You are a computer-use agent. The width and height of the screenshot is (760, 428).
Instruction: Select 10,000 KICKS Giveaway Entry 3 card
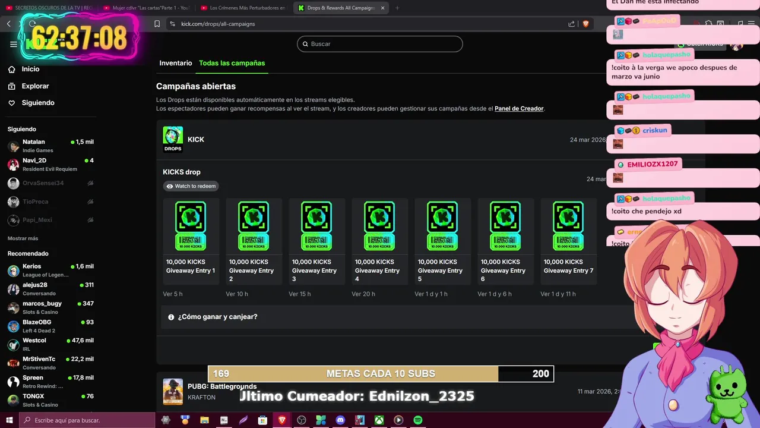point(316,241)
